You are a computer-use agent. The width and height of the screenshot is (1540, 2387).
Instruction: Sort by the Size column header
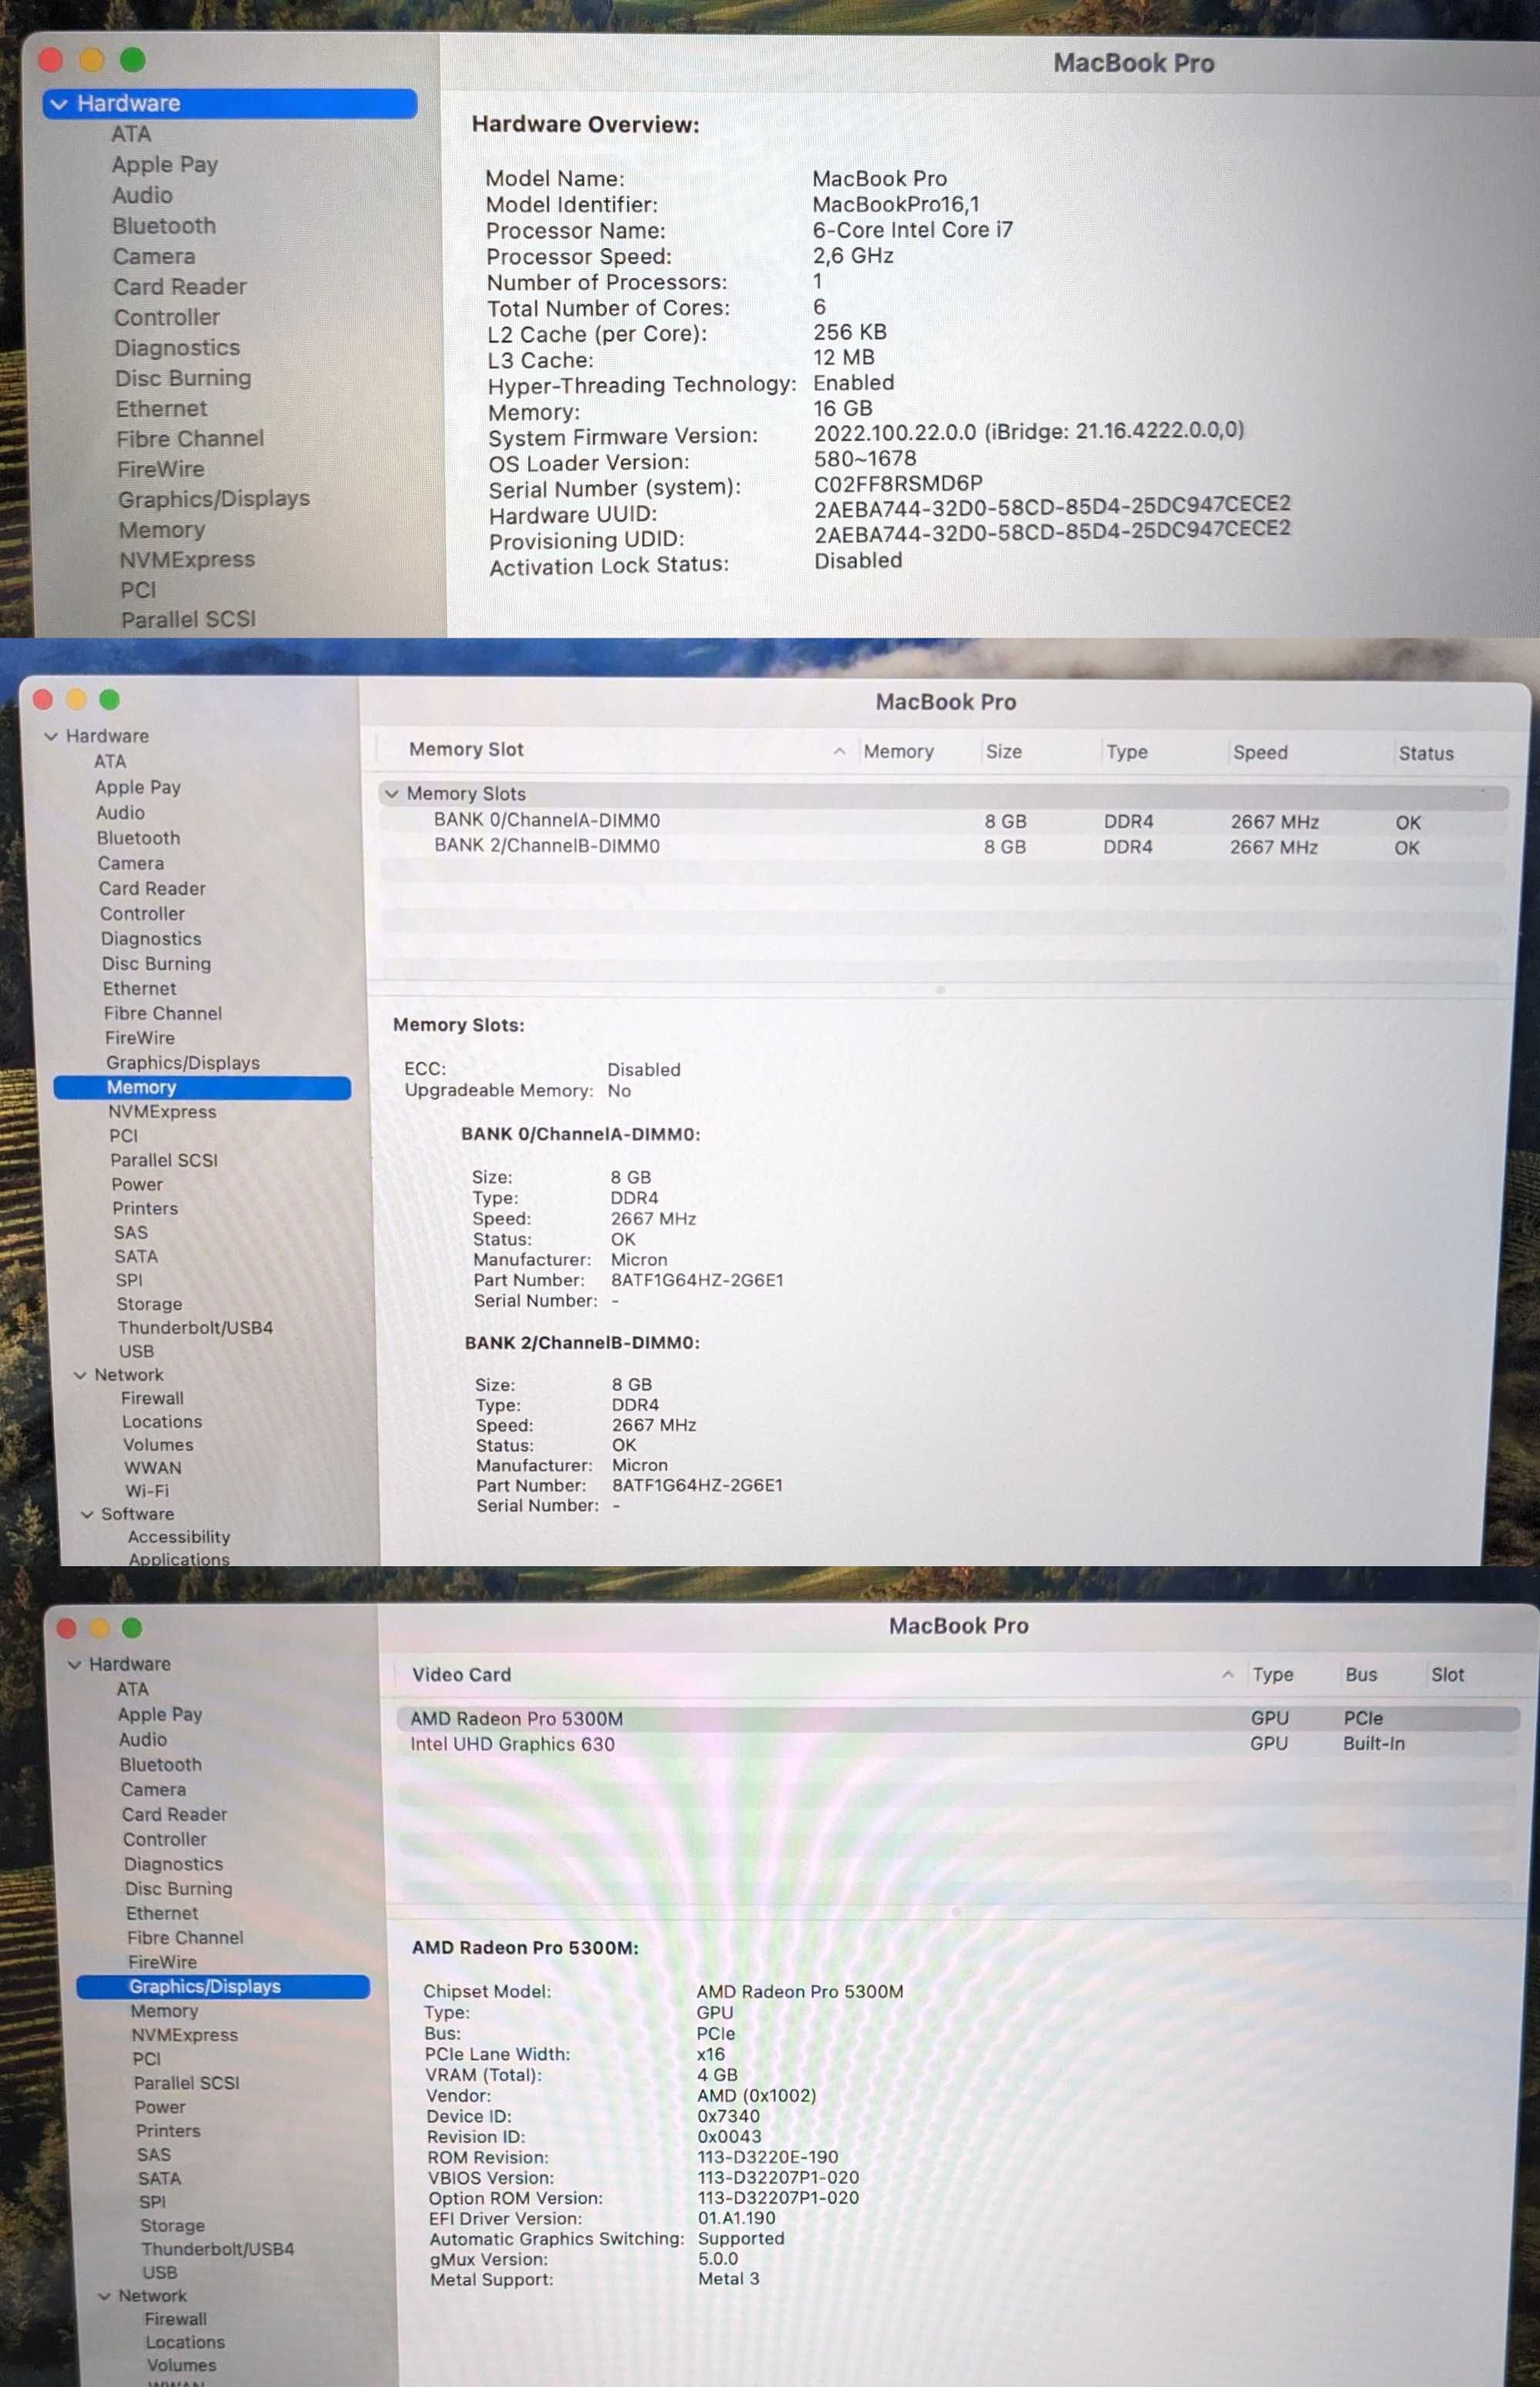[1004, 751]
